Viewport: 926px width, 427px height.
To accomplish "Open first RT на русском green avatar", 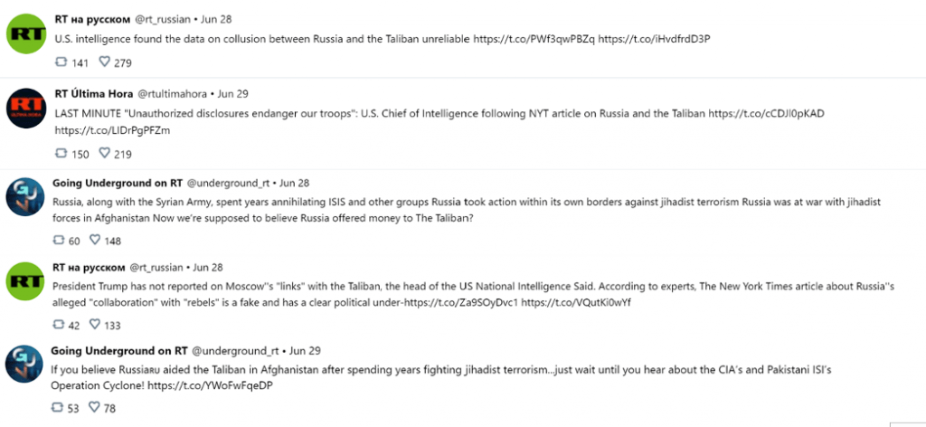I will click(x=25, y=33).
